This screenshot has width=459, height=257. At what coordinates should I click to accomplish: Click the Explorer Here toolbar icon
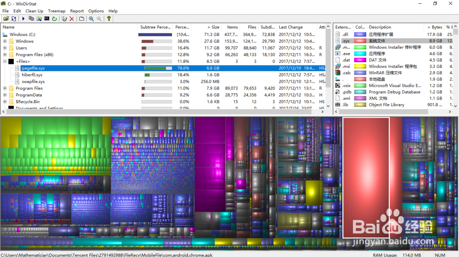point(39,19)
